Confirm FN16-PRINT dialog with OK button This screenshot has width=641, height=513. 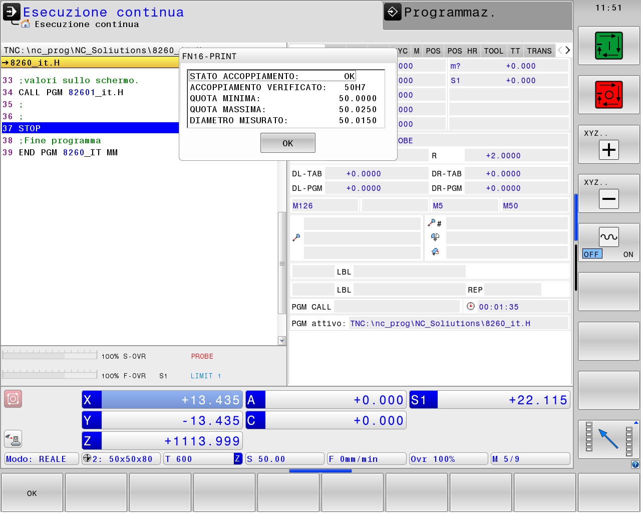tap(288, 143)
